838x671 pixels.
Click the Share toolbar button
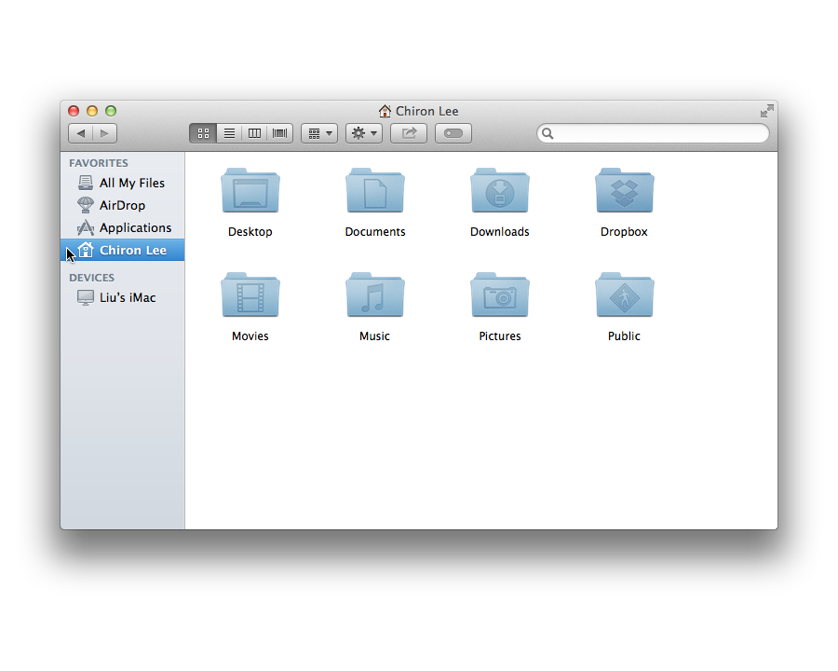tap(408, 133)
